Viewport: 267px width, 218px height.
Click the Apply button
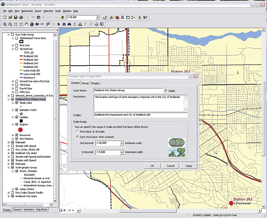pos(189,166)
